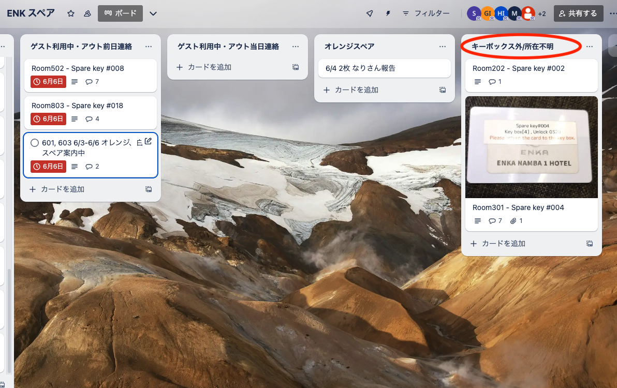617x388 pixels.
Task: Open the lightning automation icon
Action: (x=388, y=13)
